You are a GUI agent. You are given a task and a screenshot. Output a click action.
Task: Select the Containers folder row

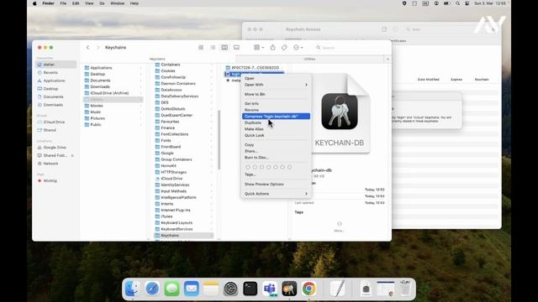click(x=184, y=65)
